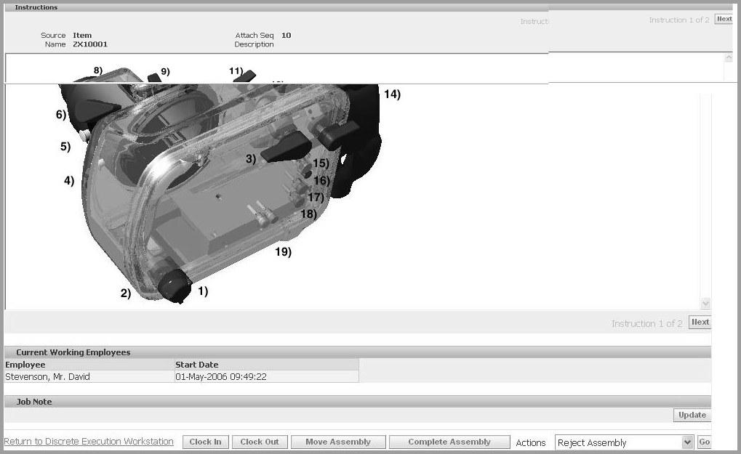Click the Clock In button
Viewport: 741px width, 454px height.
(x=206, y=442)
